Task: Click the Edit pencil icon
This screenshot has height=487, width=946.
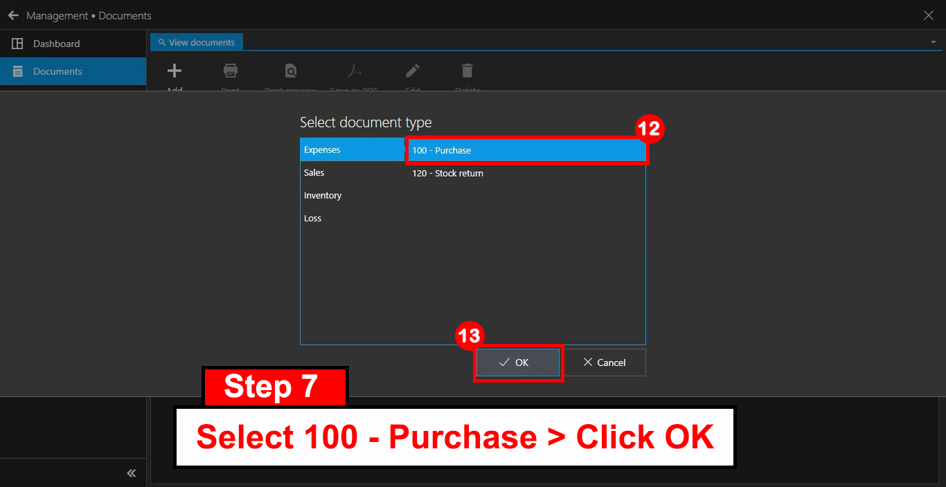Action: coord(413,71)
